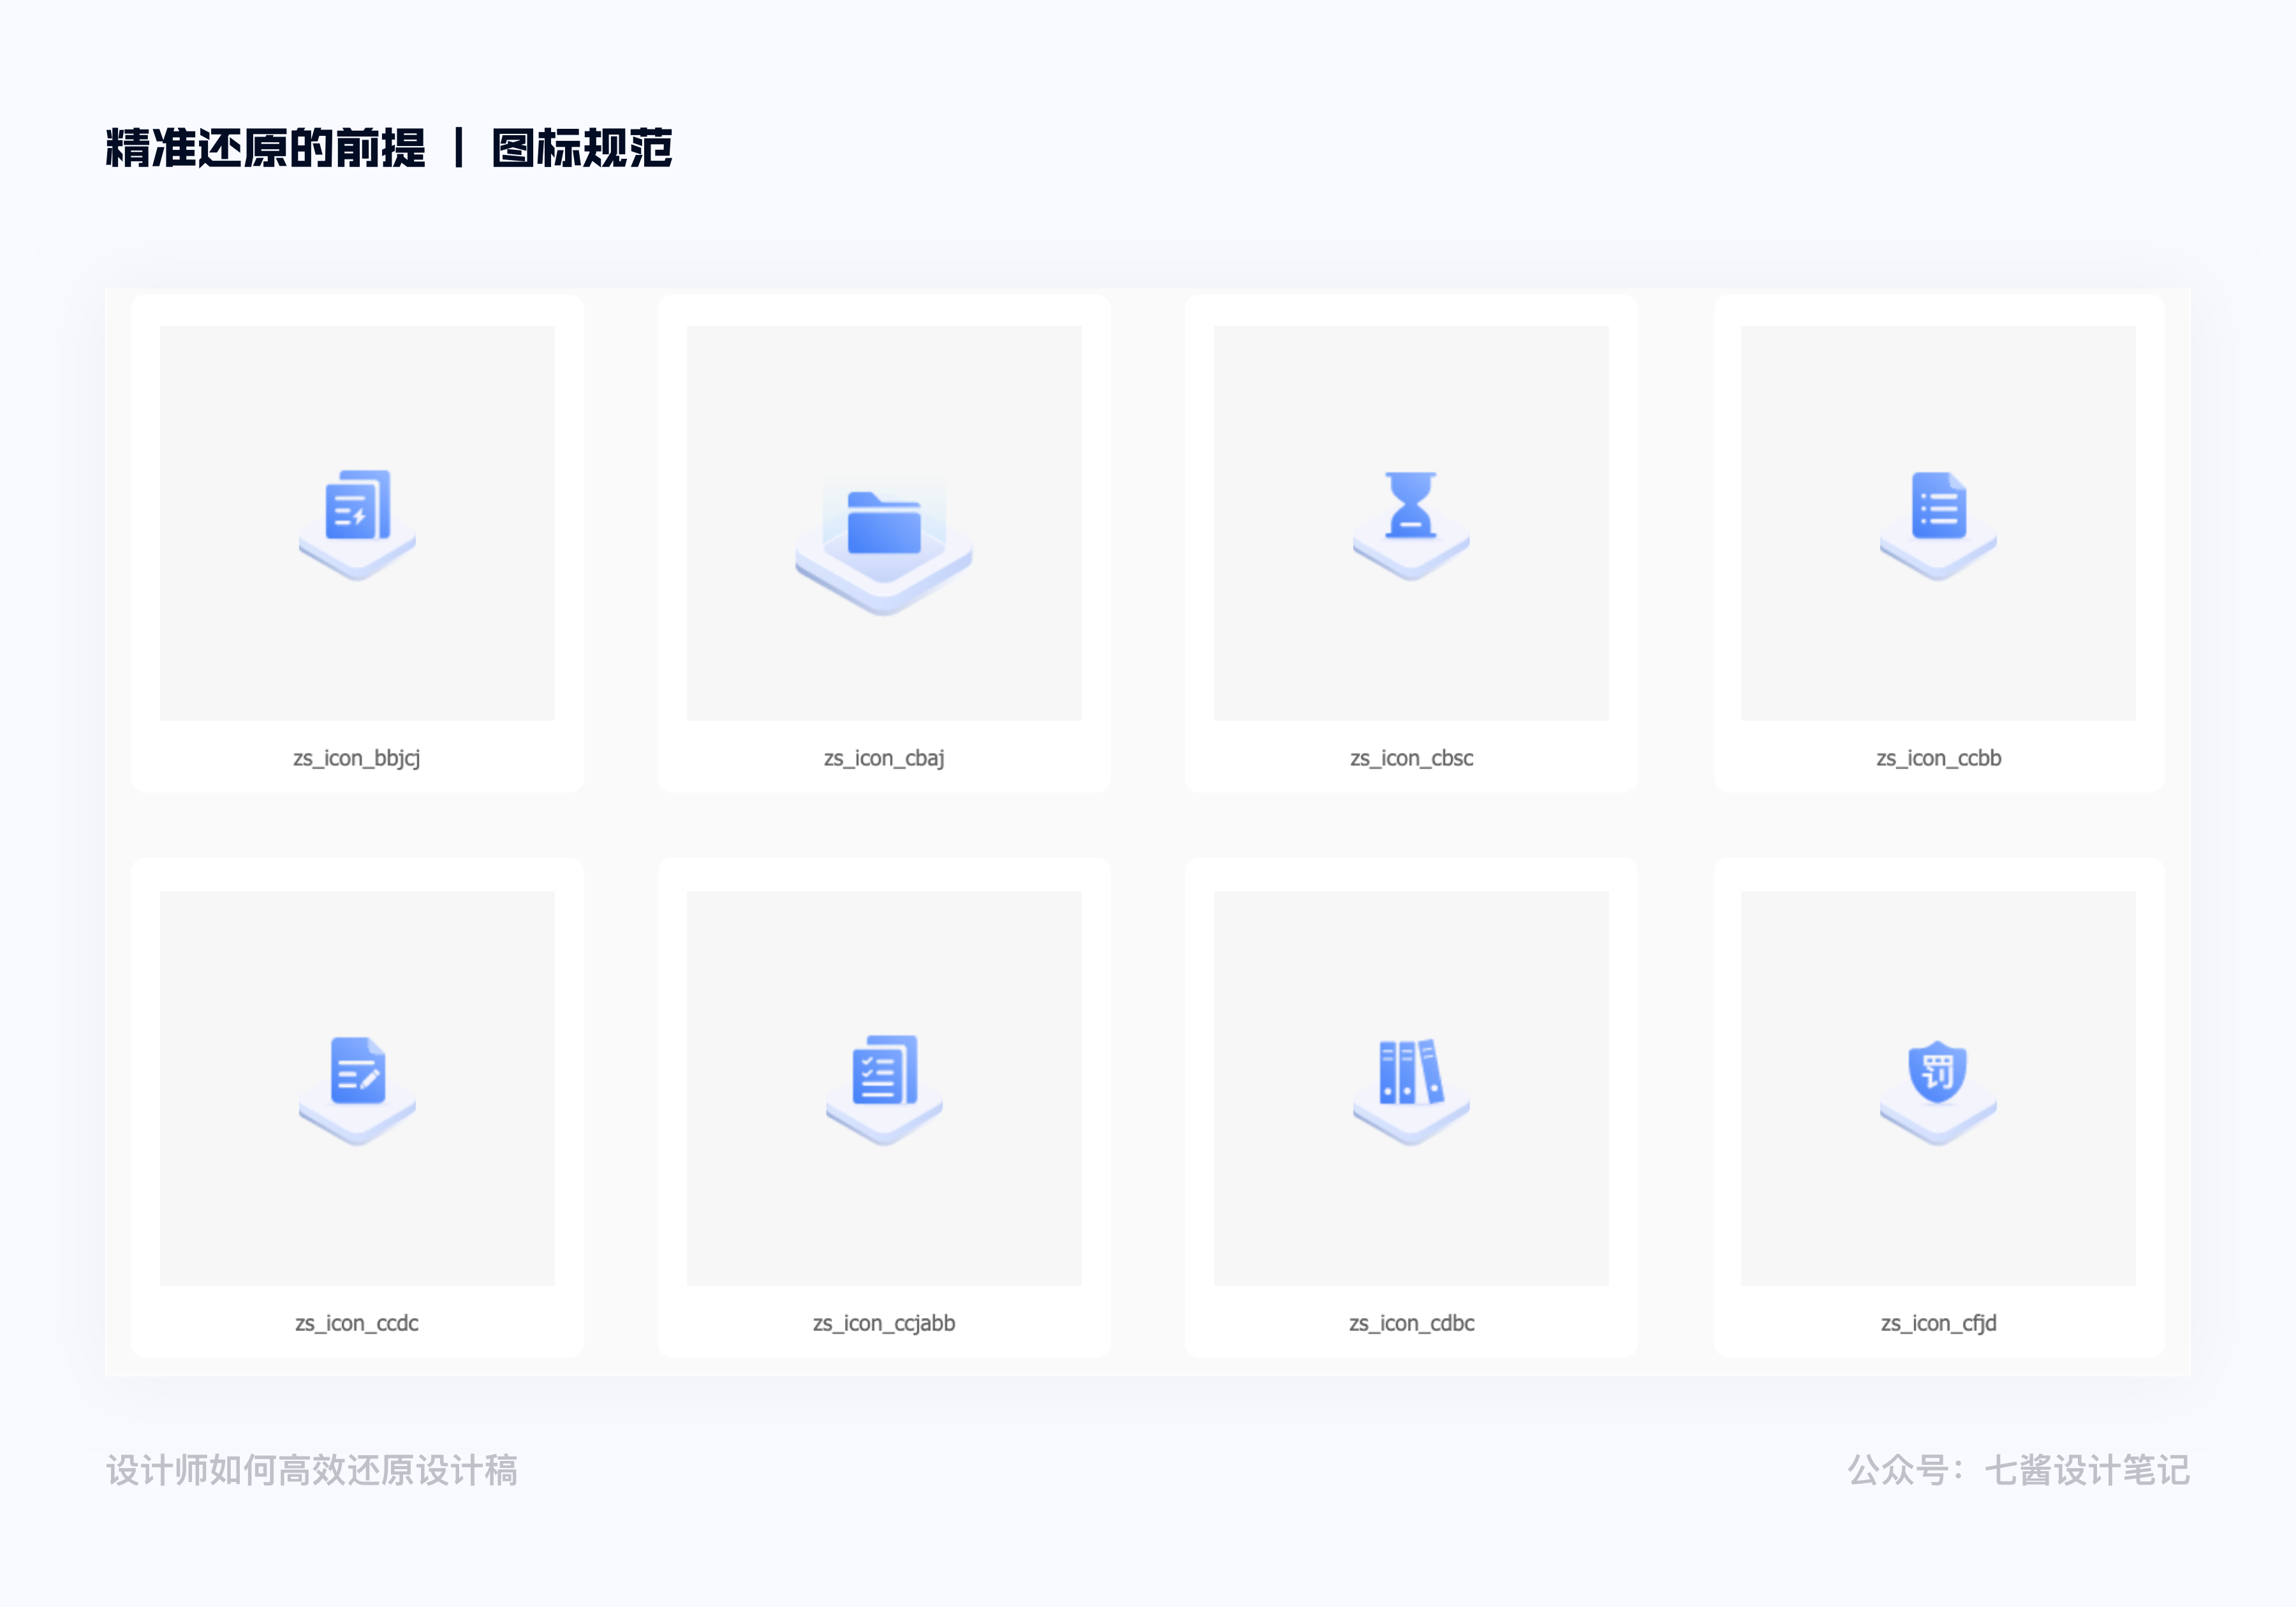
Task: Click the shield penalty icon
Action: (1938, 1071)
